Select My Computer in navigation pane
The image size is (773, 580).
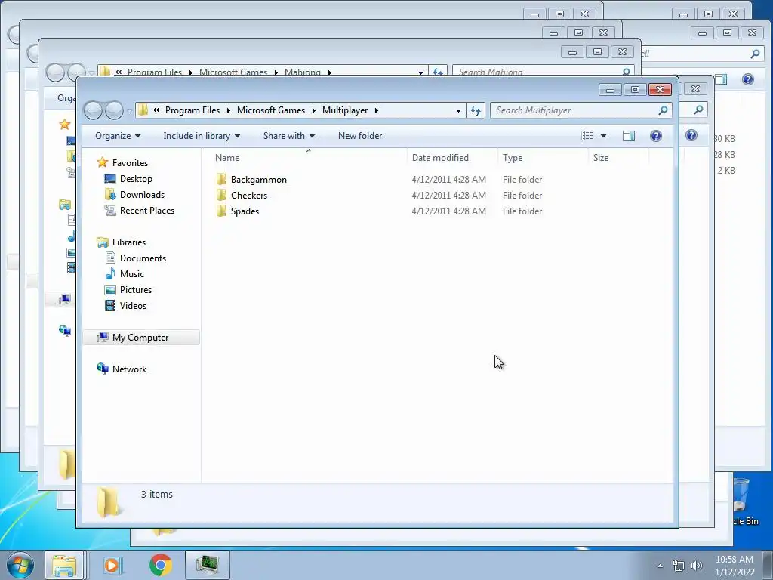pos(140,338)
